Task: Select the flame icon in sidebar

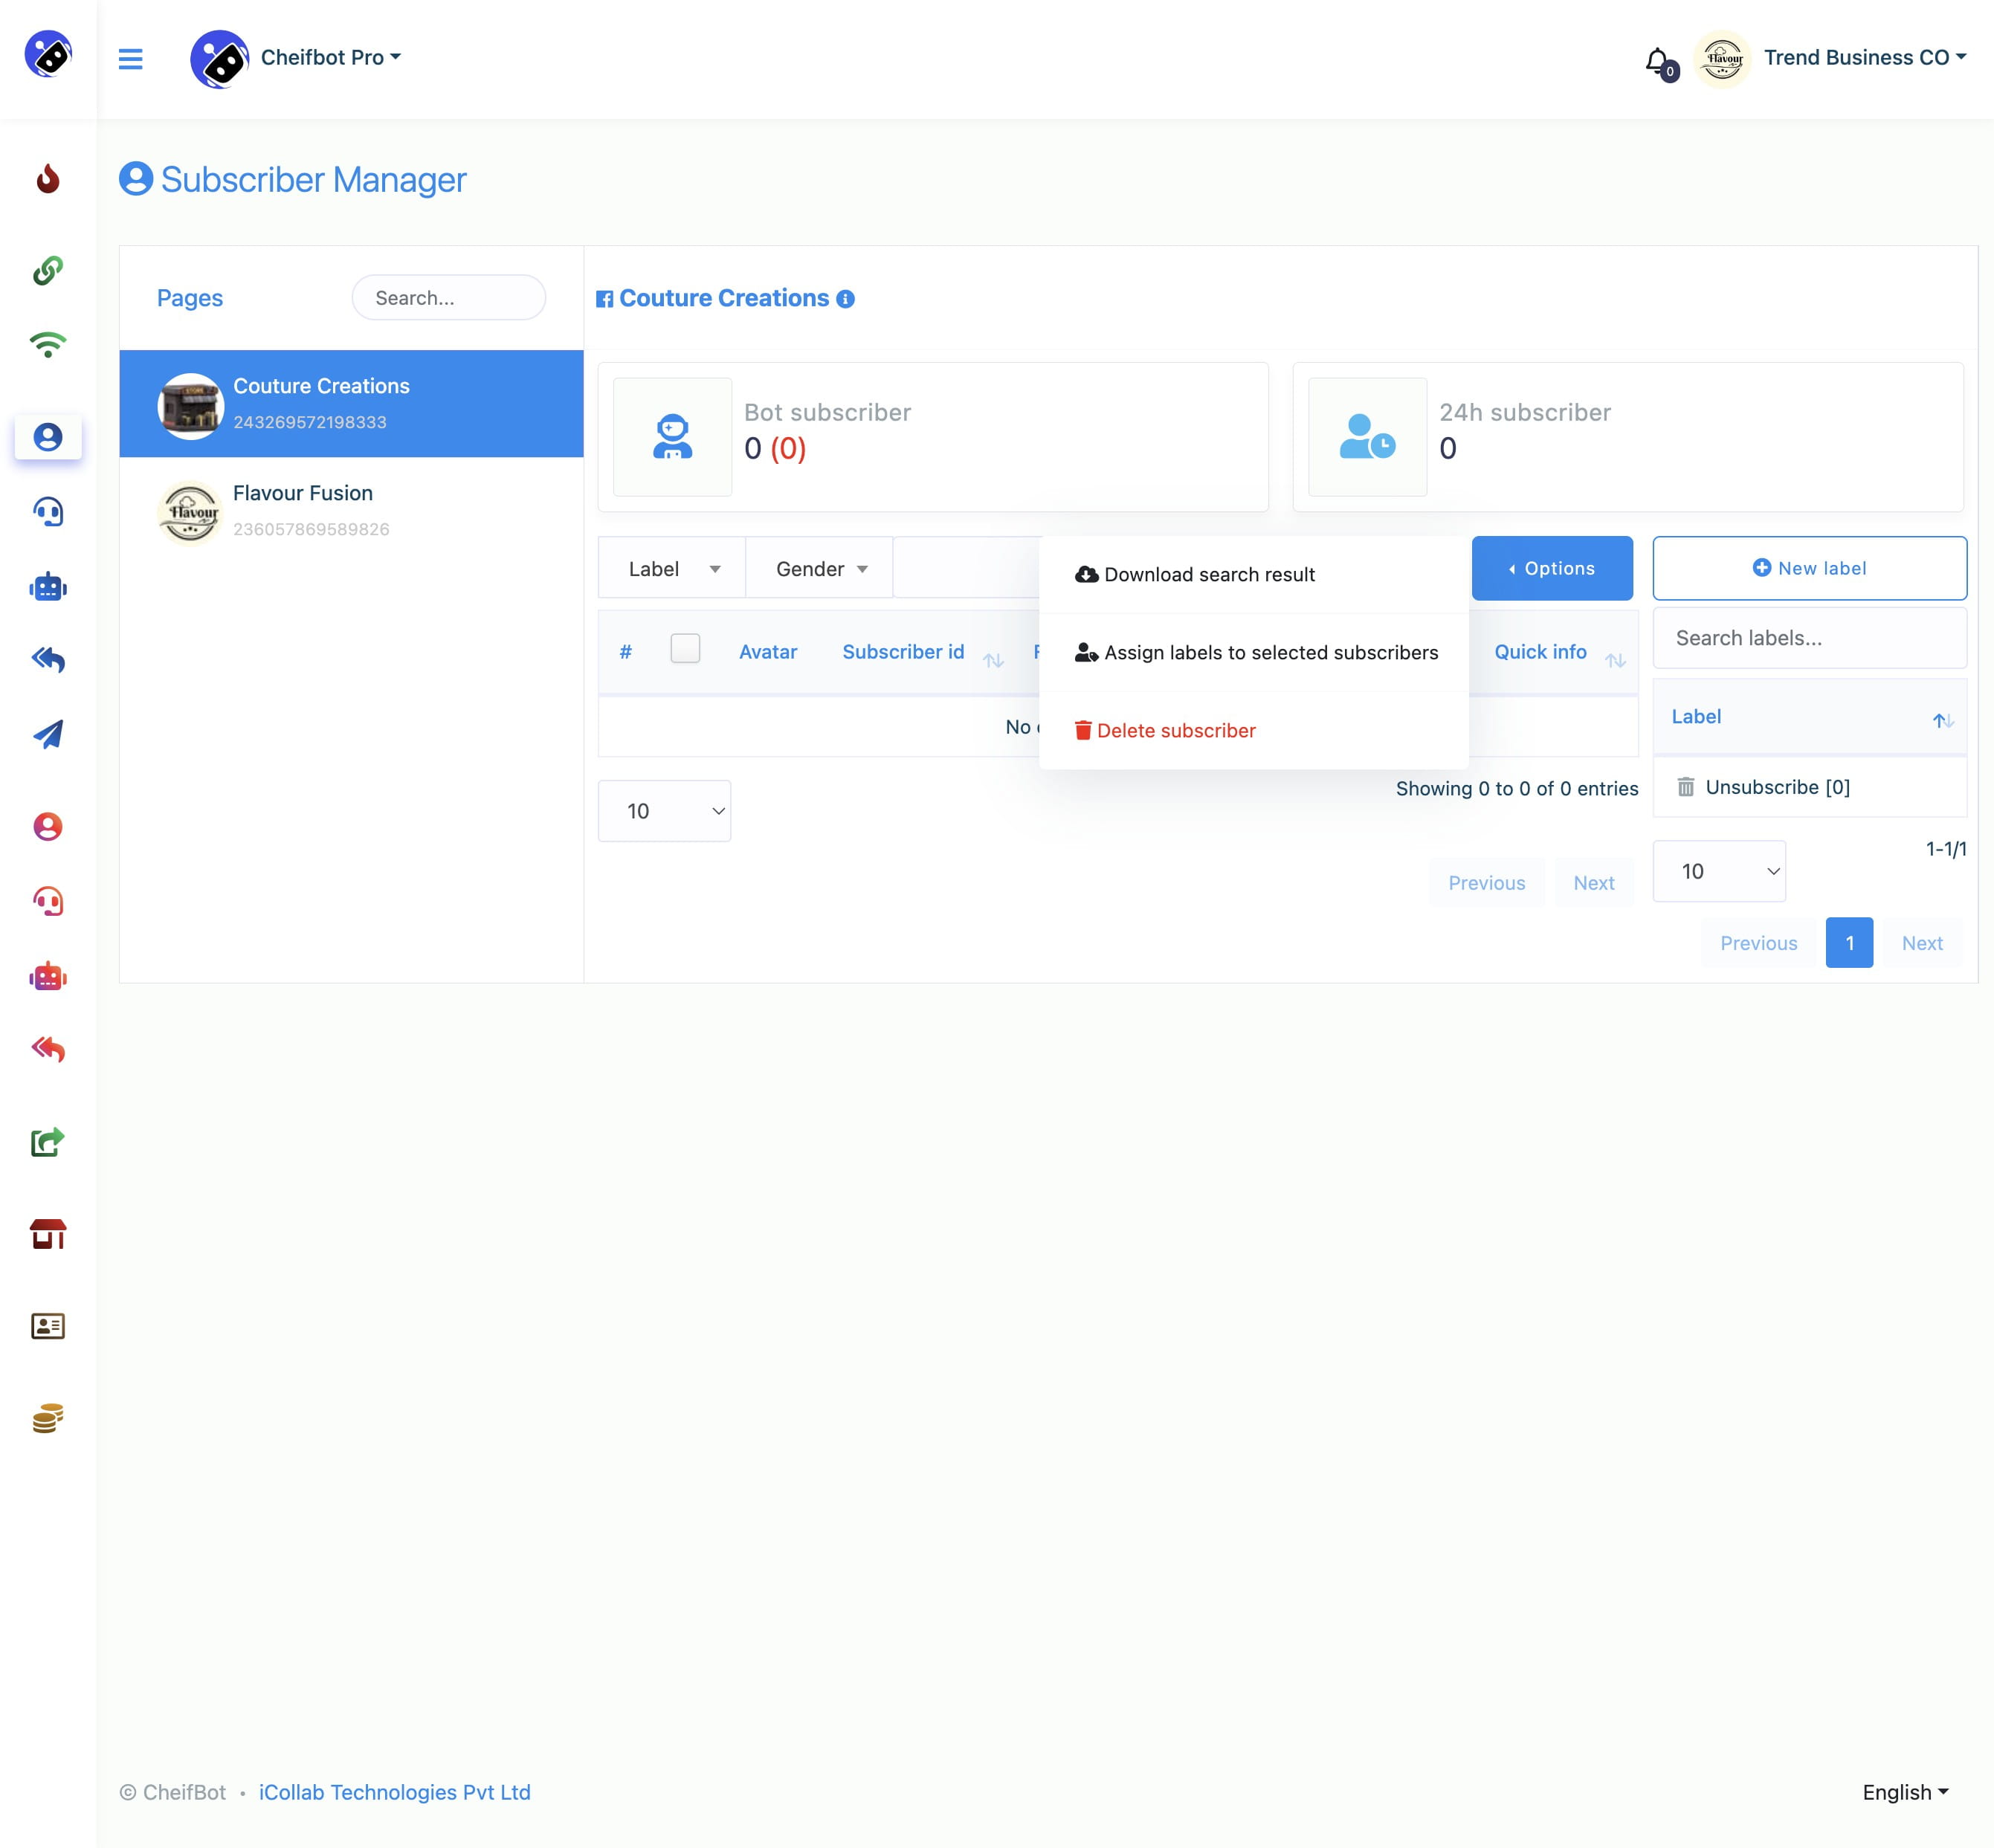Action: [x=48, y=175]
